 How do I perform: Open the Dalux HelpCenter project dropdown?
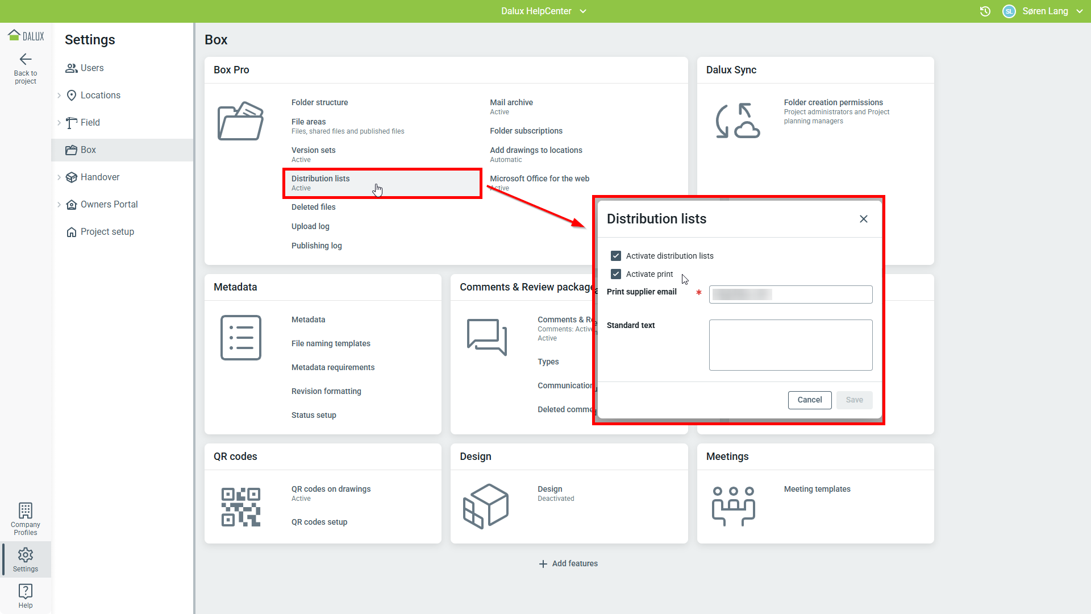coord(543,11)
